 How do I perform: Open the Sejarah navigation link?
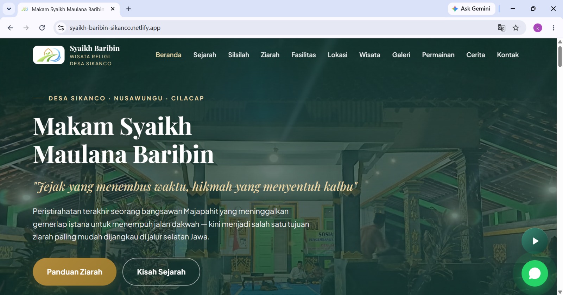[x=205, y=55]
